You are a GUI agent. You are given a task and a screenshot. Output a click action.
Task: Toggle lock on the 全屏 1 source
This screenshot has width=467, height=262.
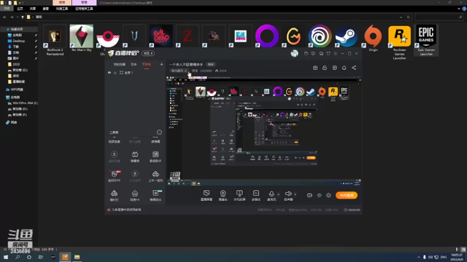(x=115, y=72)
